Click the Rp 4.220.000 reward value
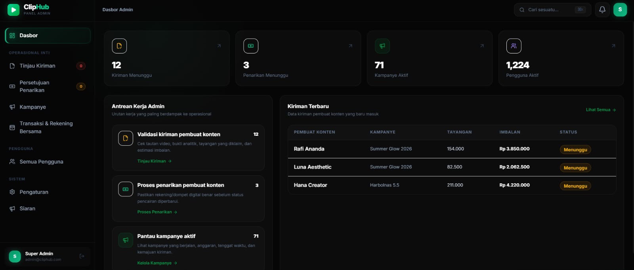Viewport: 634px width, 270px height. (x=514, y=185)
